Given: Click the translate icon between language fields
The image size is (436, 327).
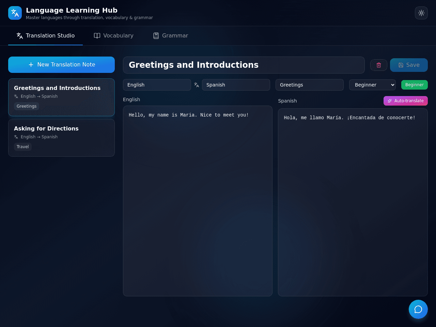Looking at the screenshot, I should (x=197, y=85).
